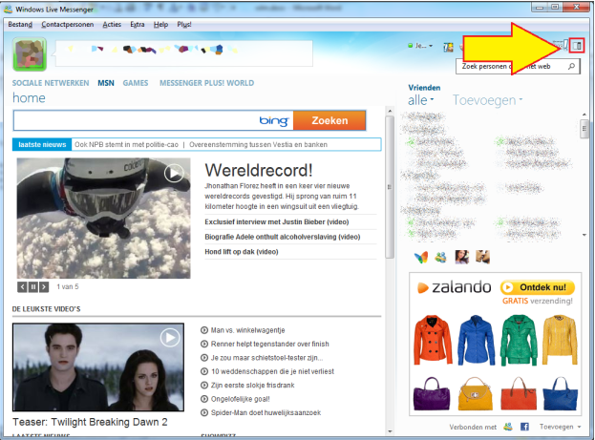595x440 pixels.
Task: Click the compact view toggle icon
Action: [577, 46]
